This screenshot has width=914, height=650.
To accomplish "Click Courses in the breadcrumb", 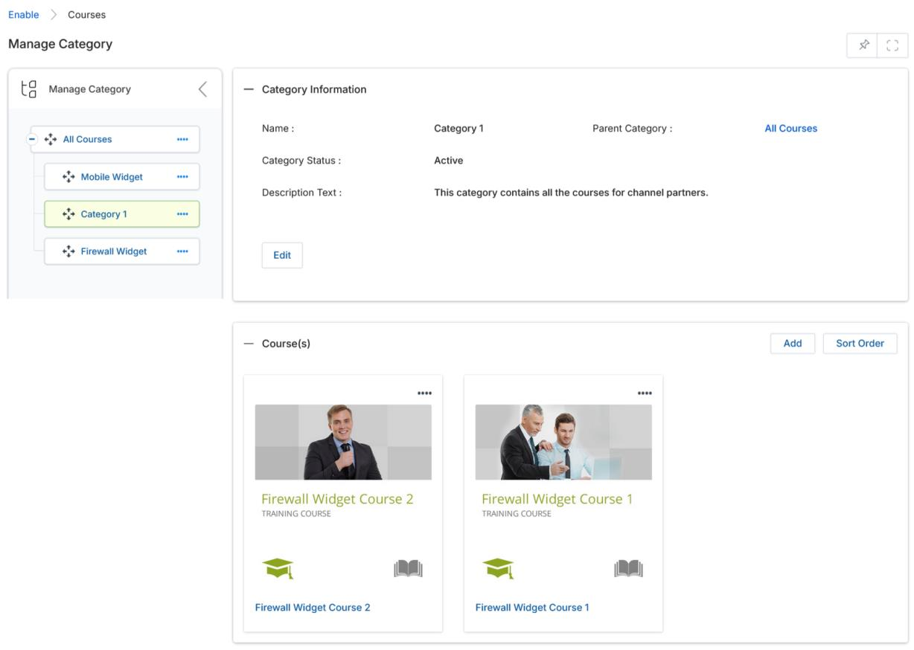I will tap(86, 15).
